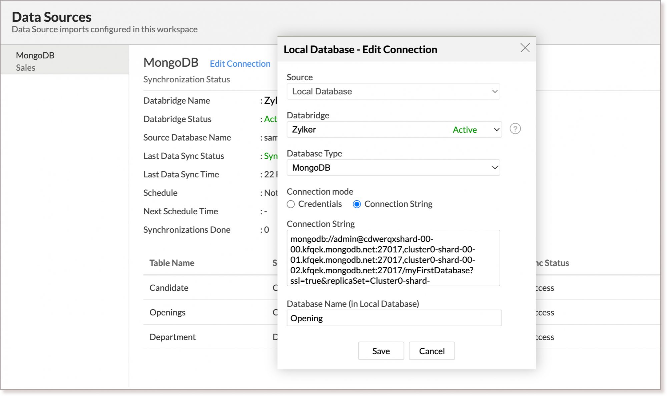
Task: Click the chevron arrow of Source dropdown
Action: coord(495,91)
